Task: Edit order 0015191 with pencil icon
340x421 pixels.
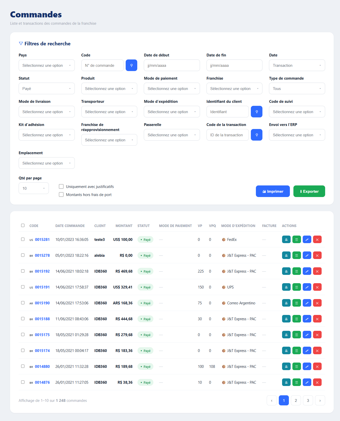Action: point(307,287)
